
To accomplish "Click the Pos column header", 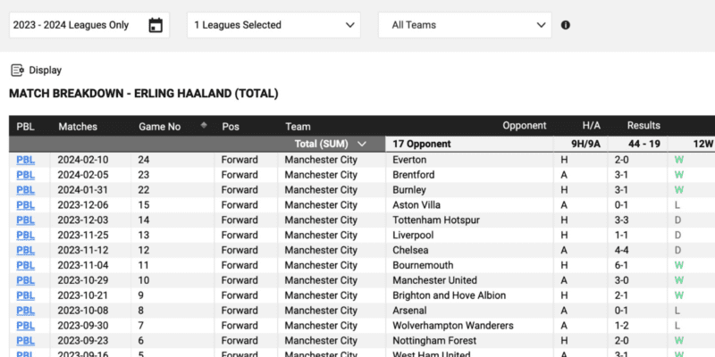I will (231, 127).
